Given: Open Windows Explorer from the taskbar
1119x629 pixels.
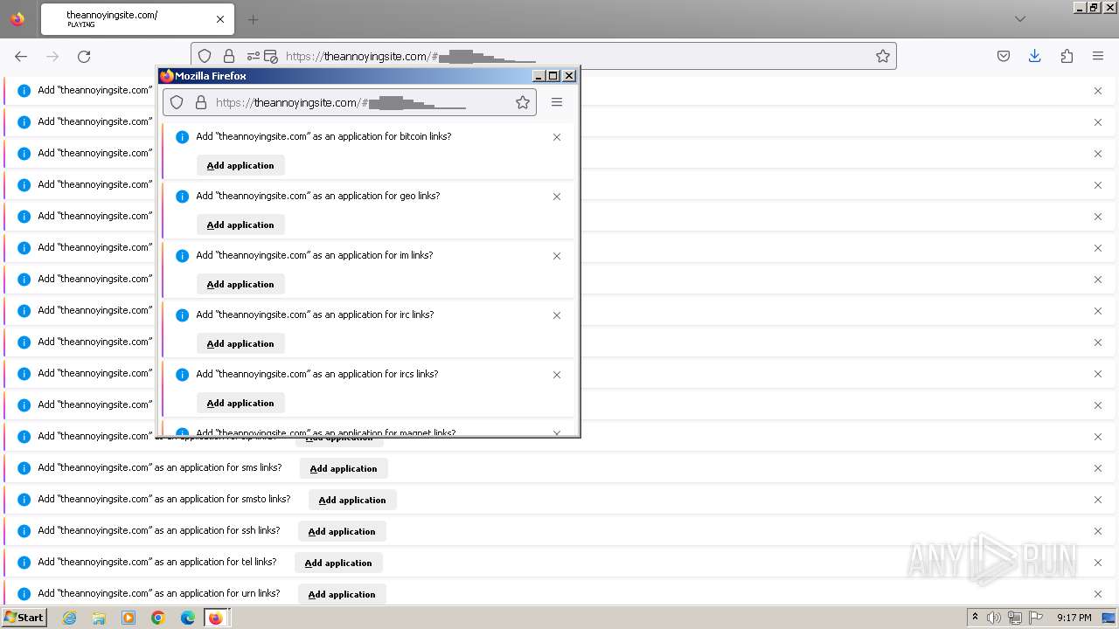Looking at the screenshot, I should [x=99, y=618].
